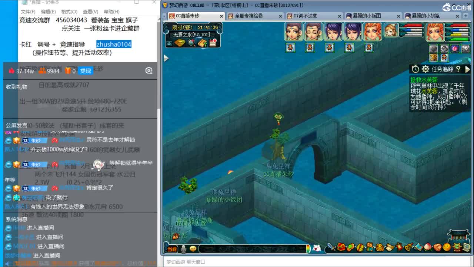This screenshot has width=474, height=267.
Task: Collapse the task tracker with arrow
Action: click(x=467, y=69)
